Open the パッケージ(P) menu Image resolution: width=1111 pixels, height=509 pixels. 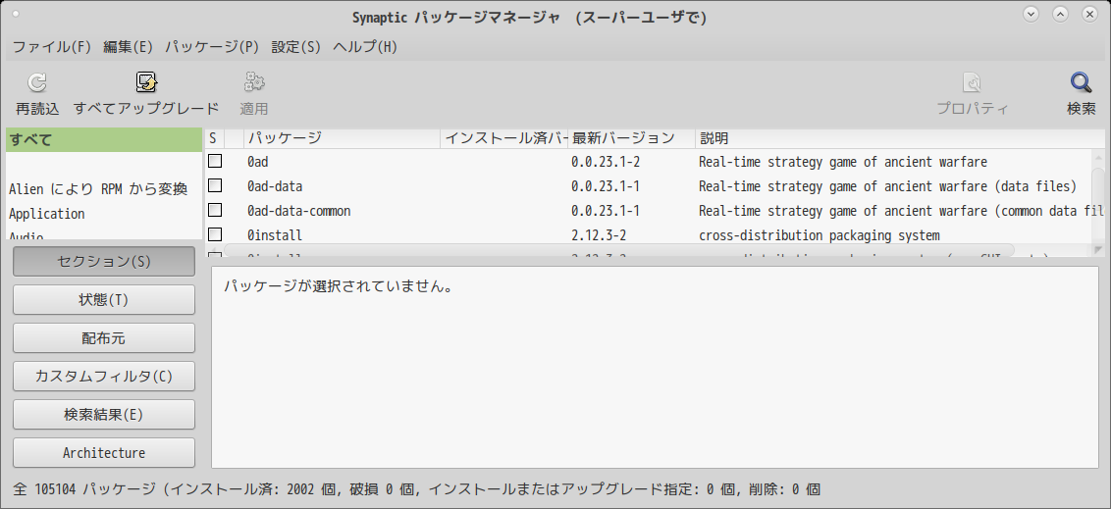click(213, 47)
